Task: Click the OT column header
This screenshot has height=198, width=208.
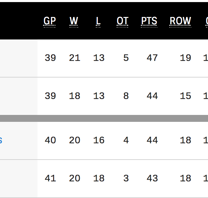Action: tap(122, 21)
